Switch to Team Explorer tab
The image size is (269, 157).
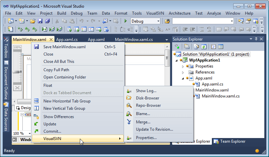pyautogui.click(x=229, y=141)
